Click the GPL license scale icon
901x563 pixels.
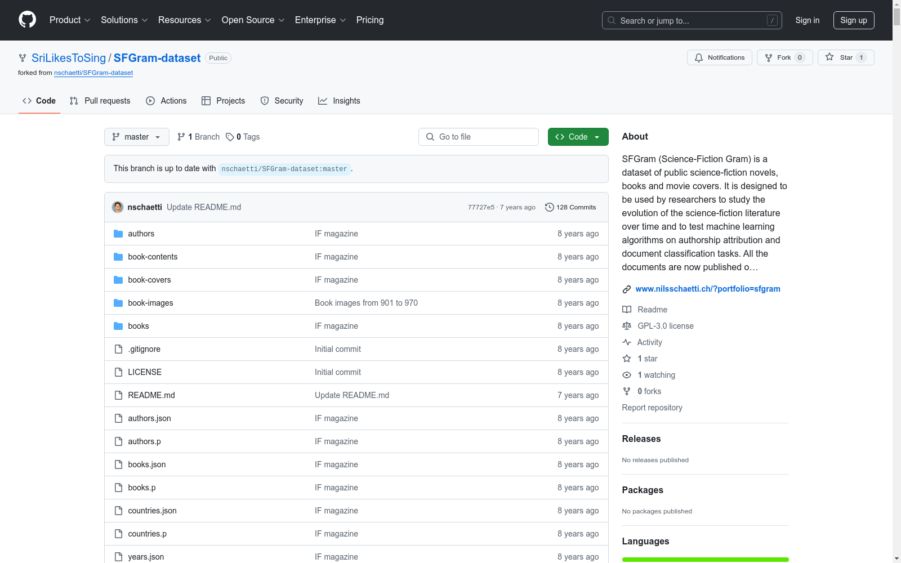click(627, 326)
